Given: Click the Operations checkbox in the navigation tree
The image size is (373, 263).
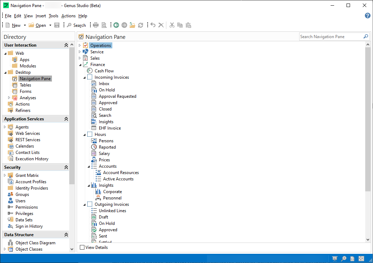Looking at the screenshot, I should tap(85, 45).
